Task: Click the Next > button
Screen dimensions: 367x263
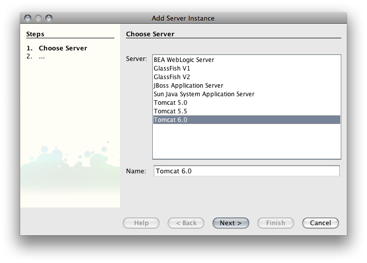Action: tap(230, 223)
